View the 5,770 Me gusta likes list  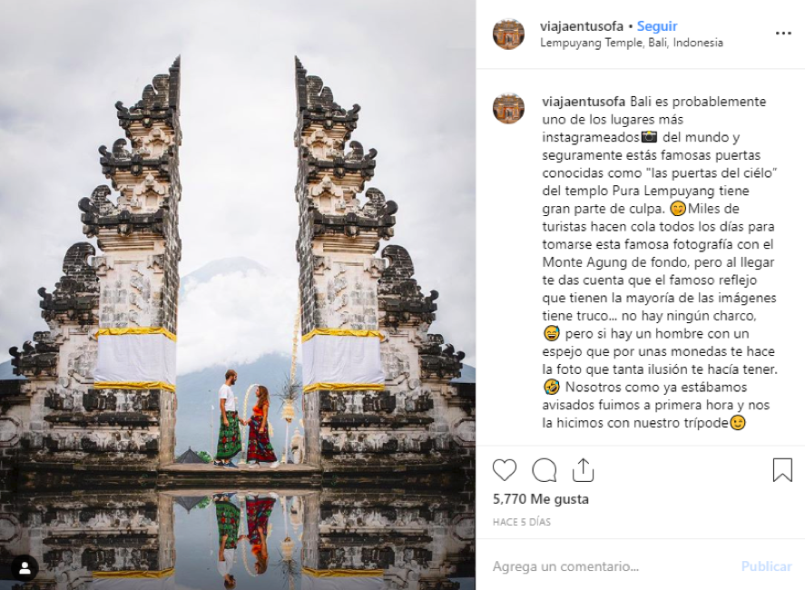pyautogui.click(x=541, y=498)
